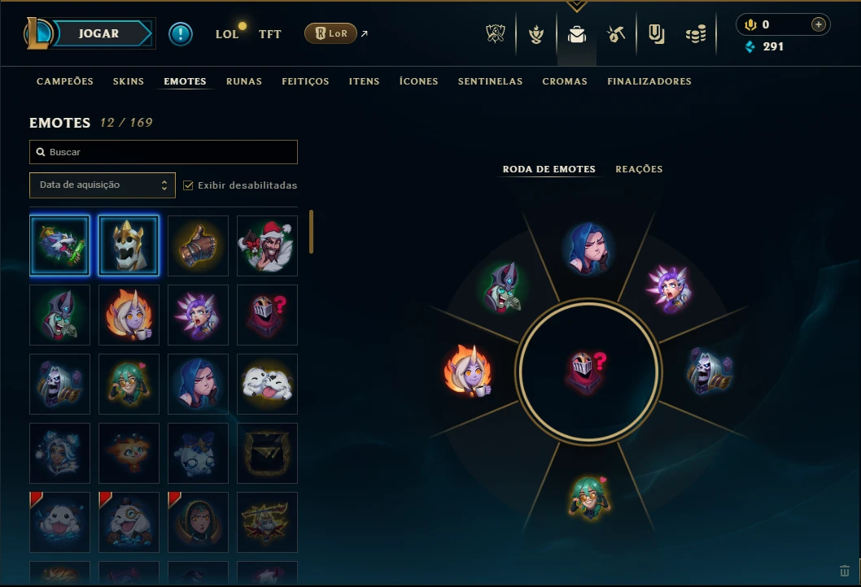Image resolution: width=861 pixels, height=587 pixels.
Task: Open the Your Shop cards icon
Action: [x=656, y=34]
